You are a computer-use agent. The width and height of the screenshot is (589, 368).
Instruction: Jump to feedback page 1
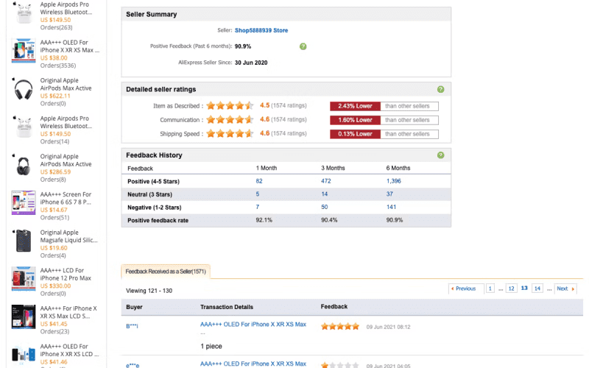point(490,289)
